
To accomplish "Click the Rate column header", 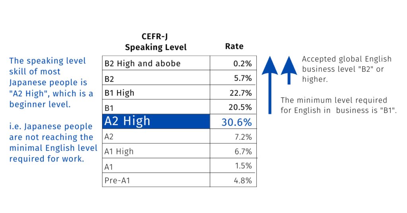I will coord(234,46).
